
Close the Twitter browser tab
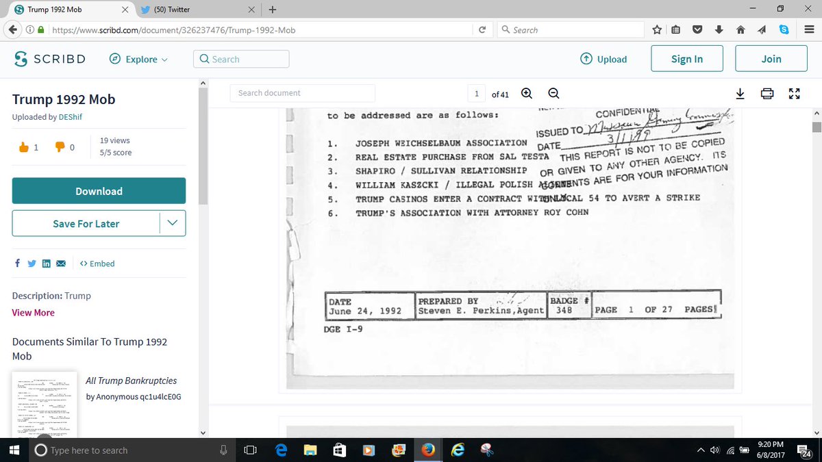click(x=251, y=10)
